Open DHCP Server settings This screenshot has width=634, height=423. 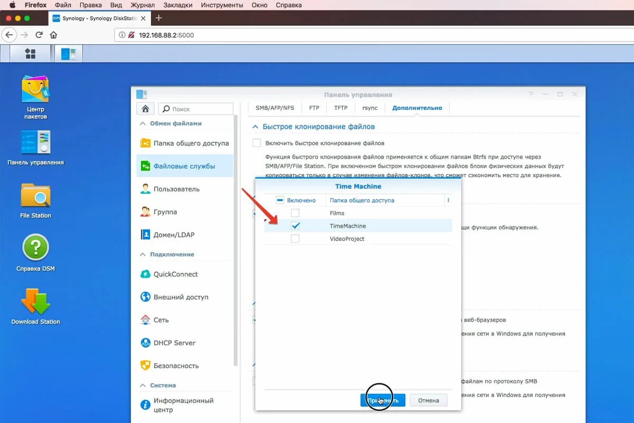[184, 343]
